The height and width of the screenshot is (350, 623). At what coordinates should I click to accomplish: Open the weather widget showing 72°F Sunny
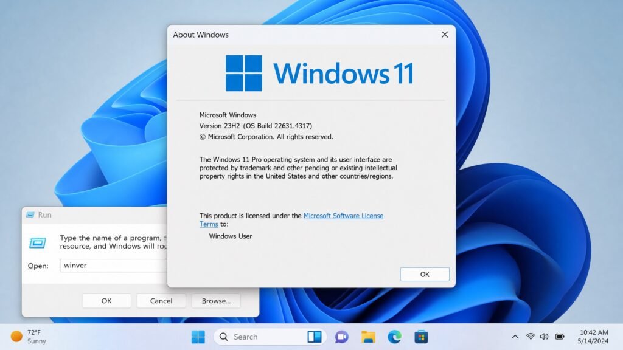point(28,337)
